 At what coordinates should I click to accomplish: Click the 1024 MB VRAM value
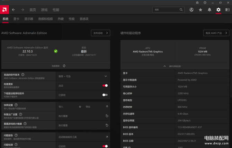pyautogui.click(x=203, y=52)
